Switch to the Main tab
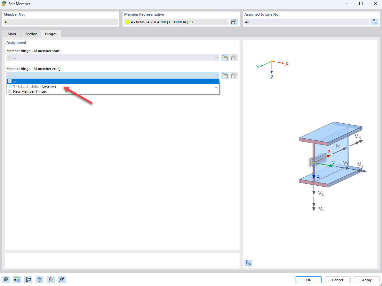This screenshot has height=286, width=382. (12, 34)
